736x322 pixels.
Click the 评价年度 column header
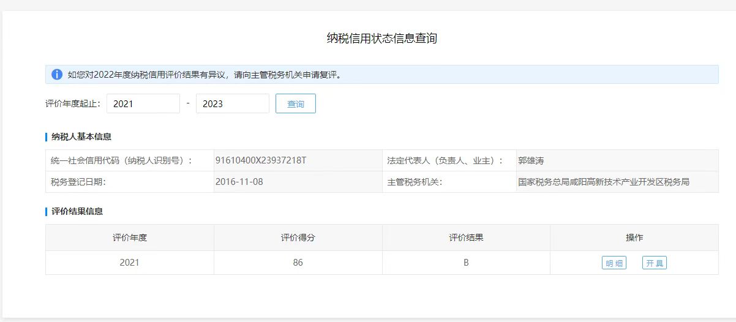[x=130, y=238]
